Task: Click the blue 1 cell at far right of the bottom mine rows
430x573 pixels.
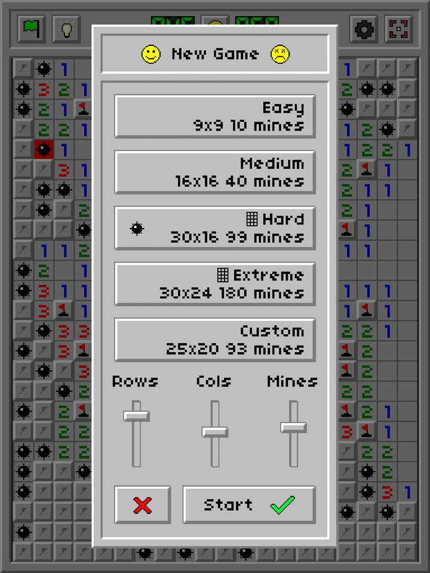Action: point(407,492)
